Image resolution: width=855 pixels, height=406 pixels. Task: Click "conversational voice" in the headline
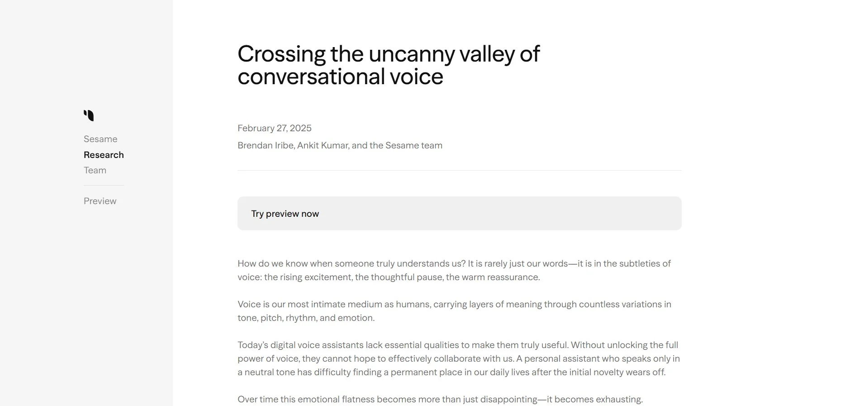pos(340,77)
